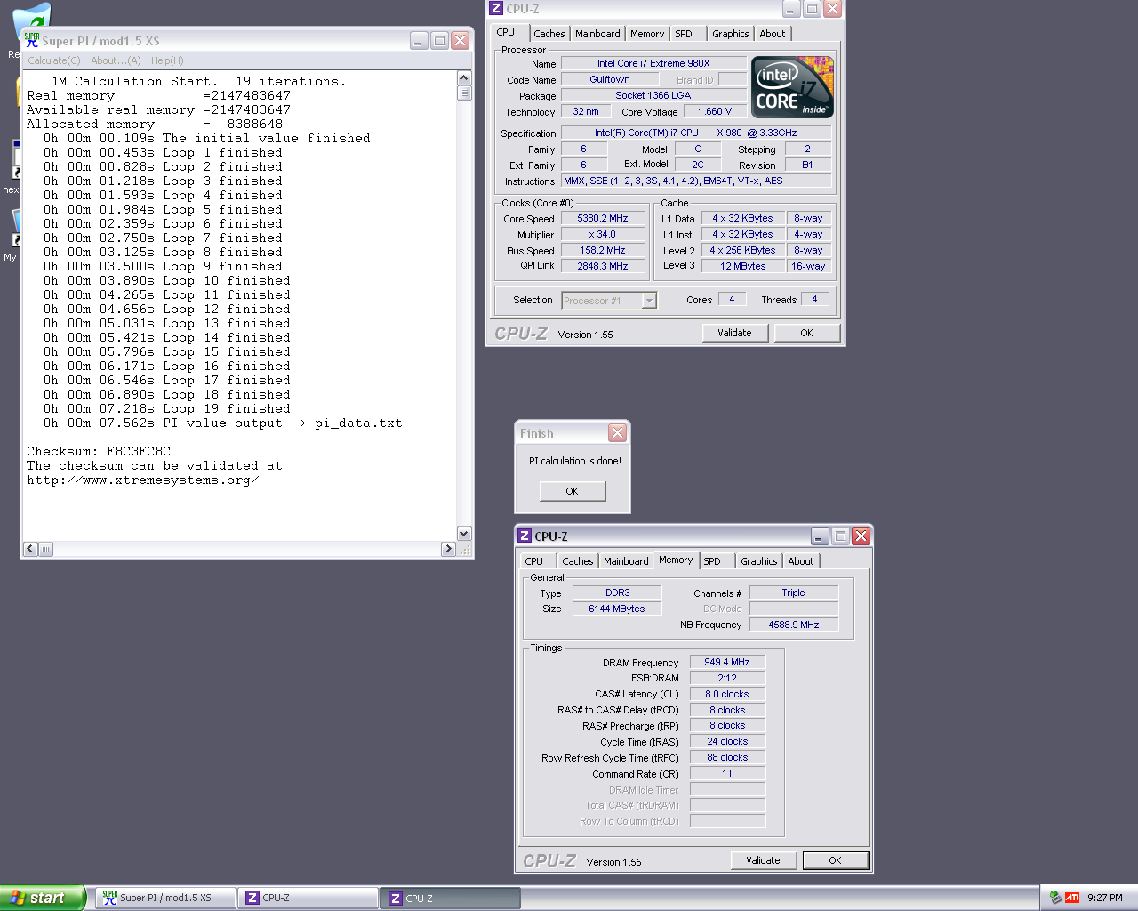Image resolution: width=1138 pixels, height=911 pixels.
Task: Click the Core Speed value 5380.2 MHz
Action: click(x=603, y=218)
